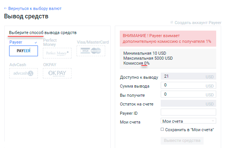Click the 'Комиссия 0%' text

[x=136, y=63]
